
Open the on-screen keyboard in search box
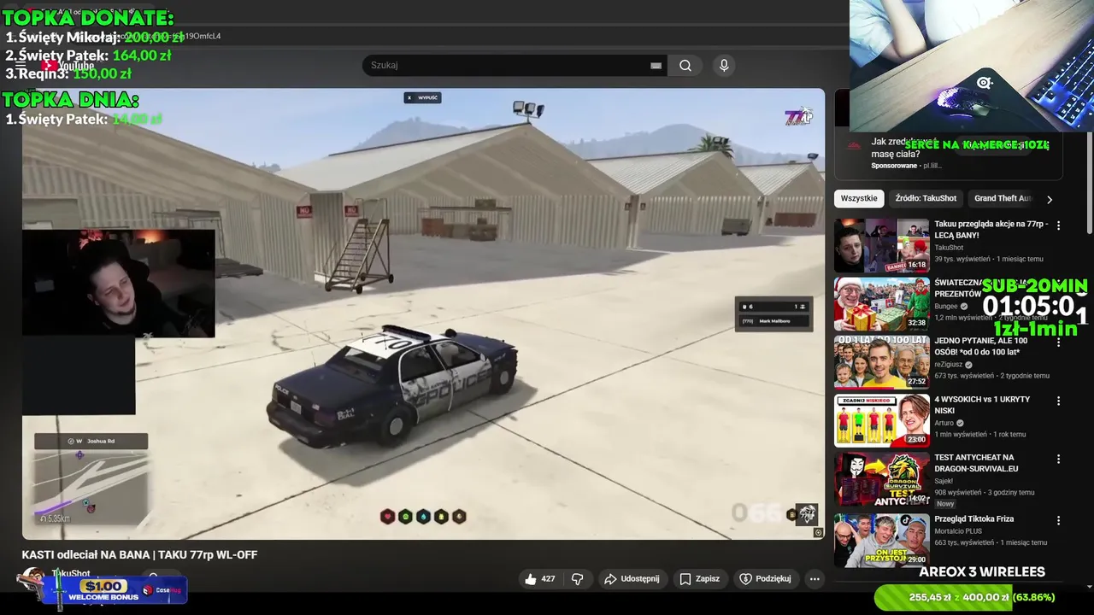656,65
